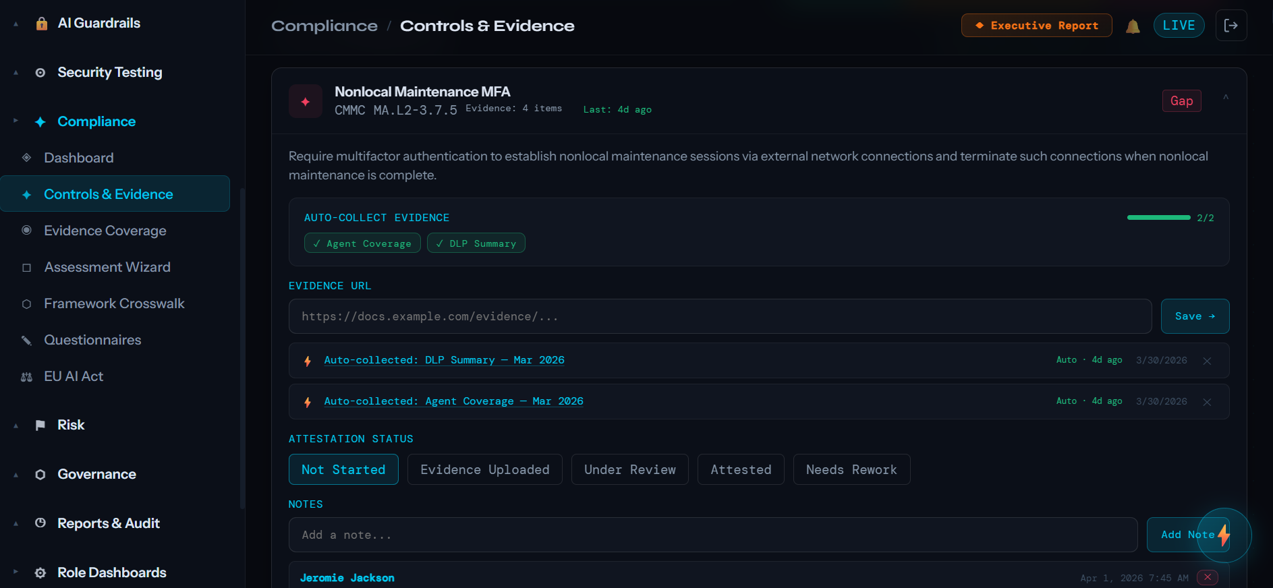Open Framework Crosswalk page
Viewport: 1273px width, 588px height.
(x=115, y=303)
